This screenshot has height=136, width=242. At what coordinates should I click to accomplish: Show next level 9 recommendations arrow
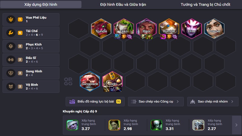pos(237,125)
